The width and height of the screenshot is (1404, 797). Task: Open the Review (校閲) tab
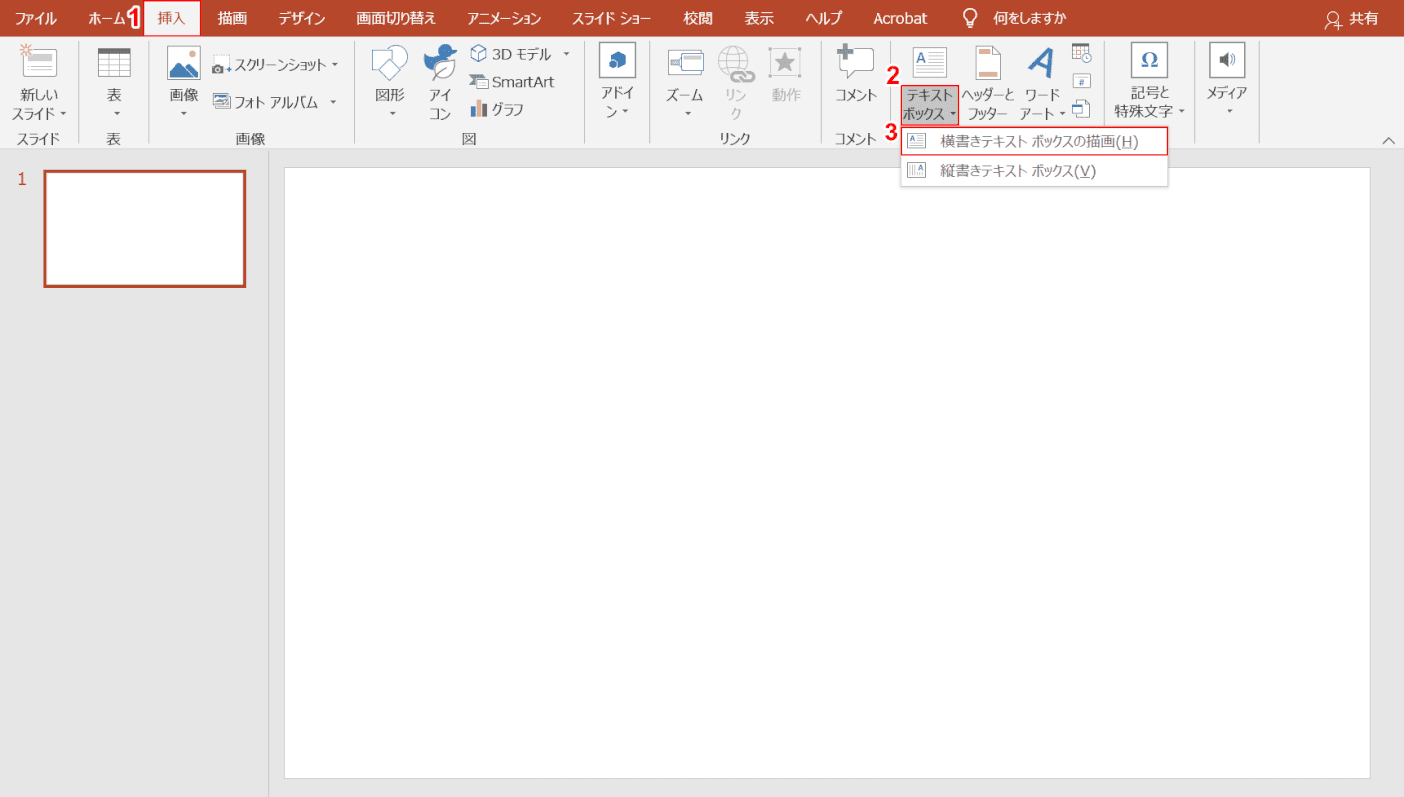click(698, 18)
